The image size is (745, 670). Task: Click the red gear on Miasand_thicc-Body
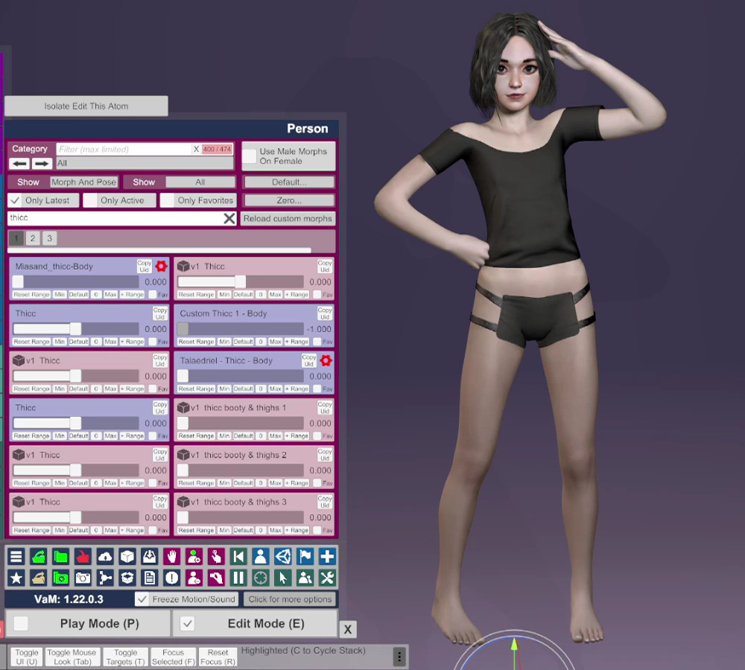(x=161, y=267)
